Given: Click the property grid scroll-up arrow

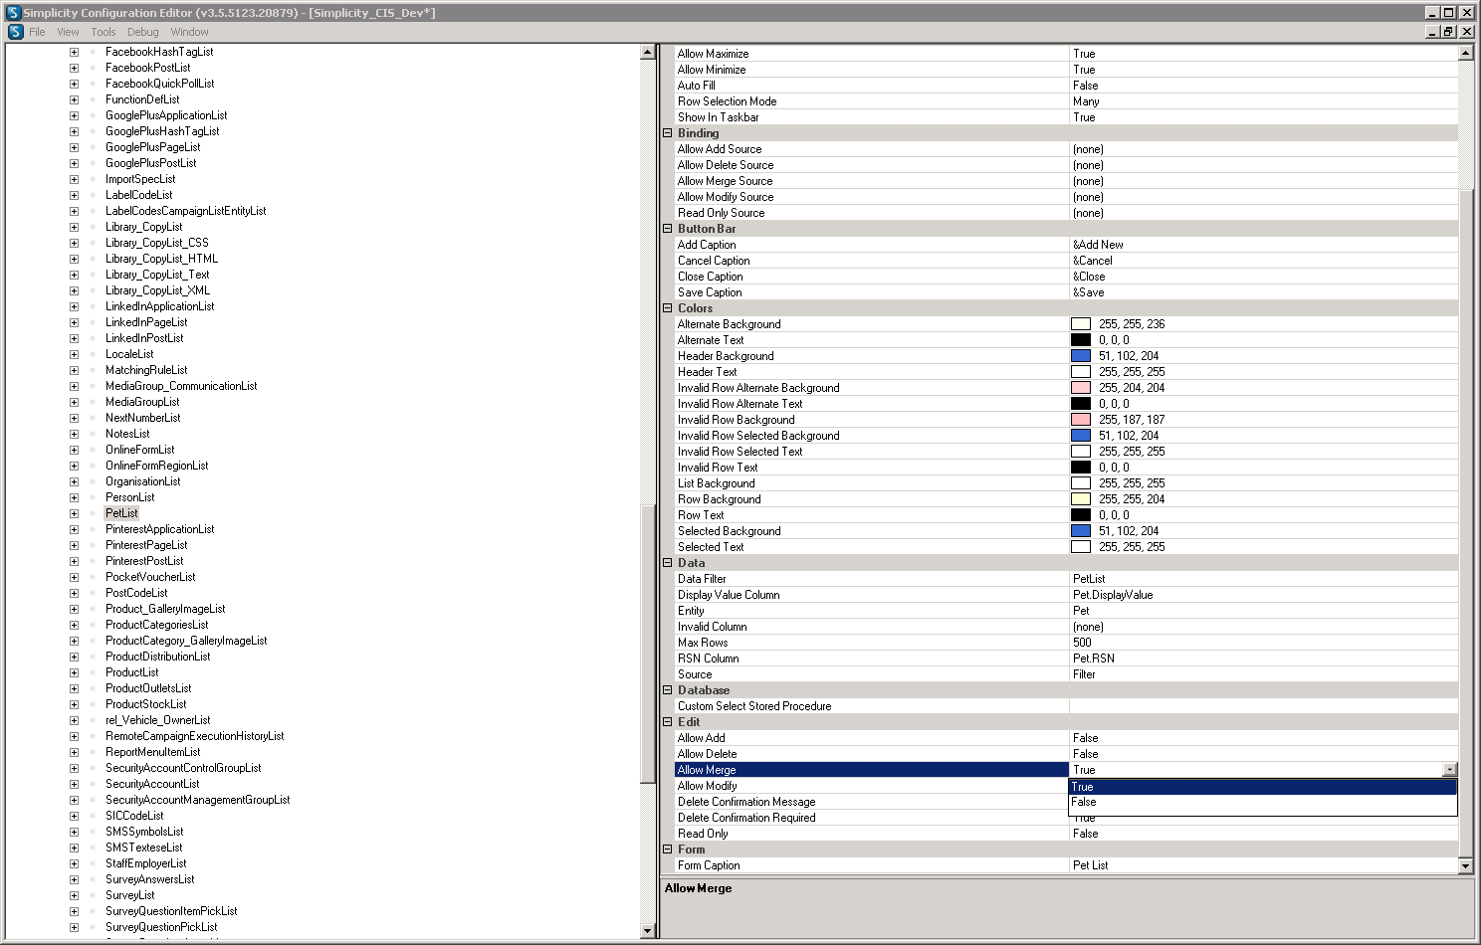Looking at the screenshot, I should 1465,53.
